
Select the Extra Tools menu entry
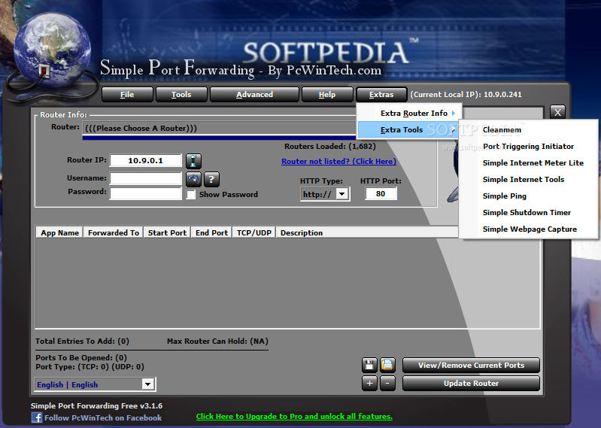tap(408, 130)
